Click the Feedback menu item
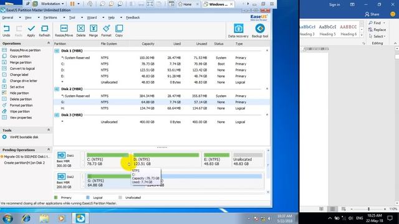The image size is (399, 224). point(133,17)
